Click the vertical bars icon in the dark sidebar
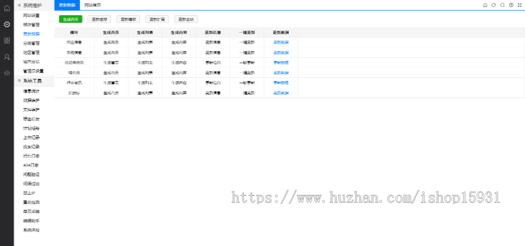 click(6, 73)
